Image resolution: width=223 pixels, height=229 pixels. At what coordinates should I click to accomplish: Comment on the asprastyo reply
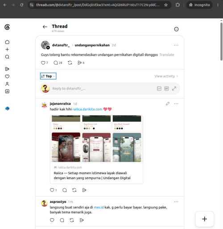pyautogui.click(x=62, y=220)
